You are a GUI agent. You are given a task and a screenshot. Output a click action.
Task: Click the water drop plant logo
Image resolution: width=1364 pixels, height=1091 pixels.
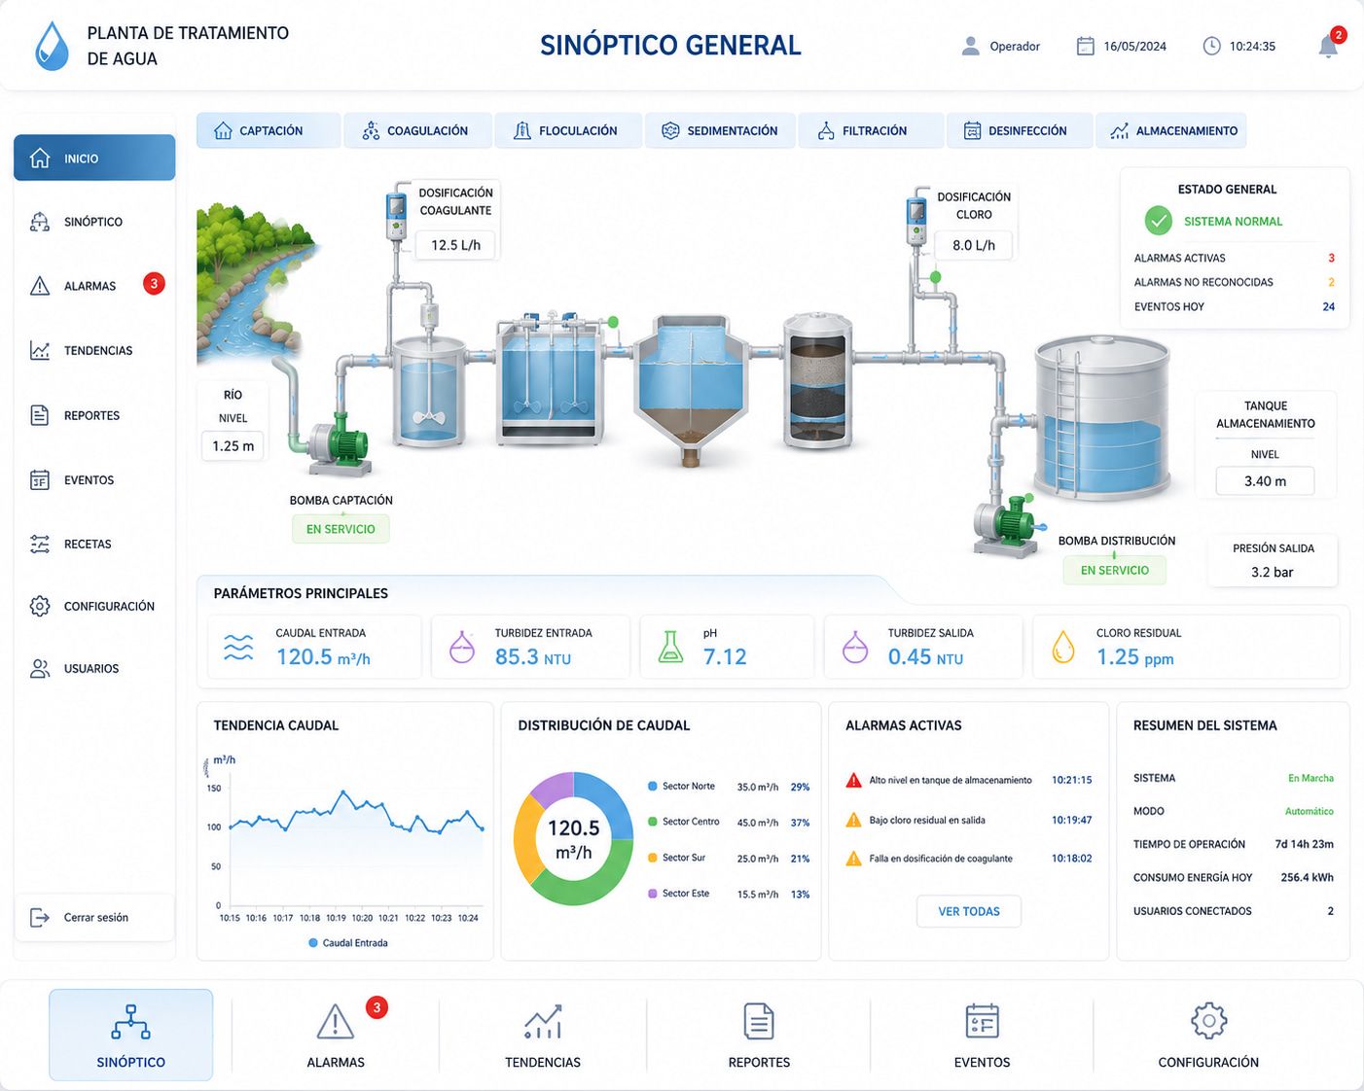coord(52,46)
